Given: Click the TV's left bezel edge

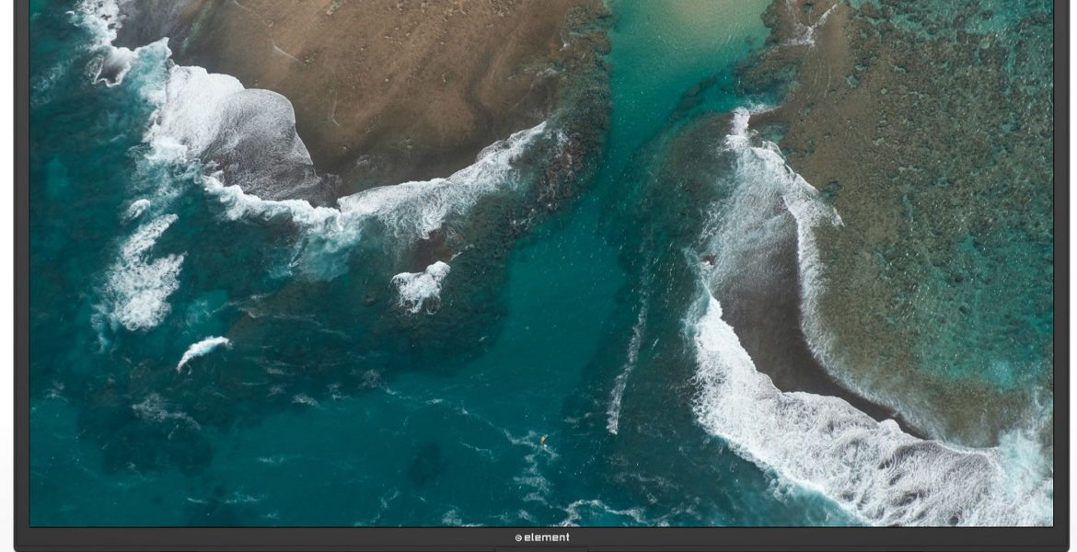Looking at the screenshot, I should (x=21, y=276).
